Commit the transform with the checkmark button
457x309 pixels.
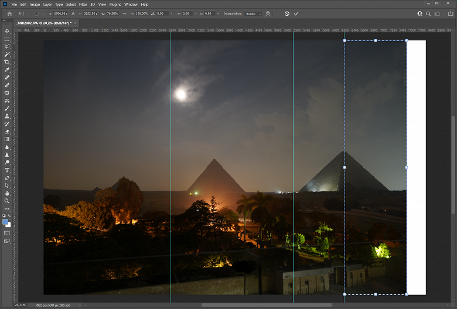(x=296, y=13)
